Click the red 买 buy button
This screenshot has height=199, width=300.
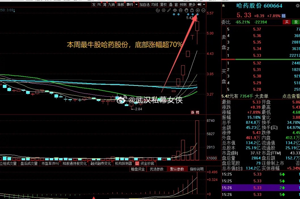click(x=287, y=22)
